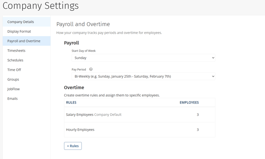Click employee count for Hourly Employees
This screenshot has width=265, height=159.
(x=198, y=130)
